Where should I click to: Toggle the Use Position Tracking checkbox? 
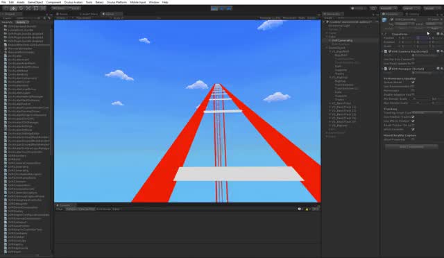[x=413, y=117]
